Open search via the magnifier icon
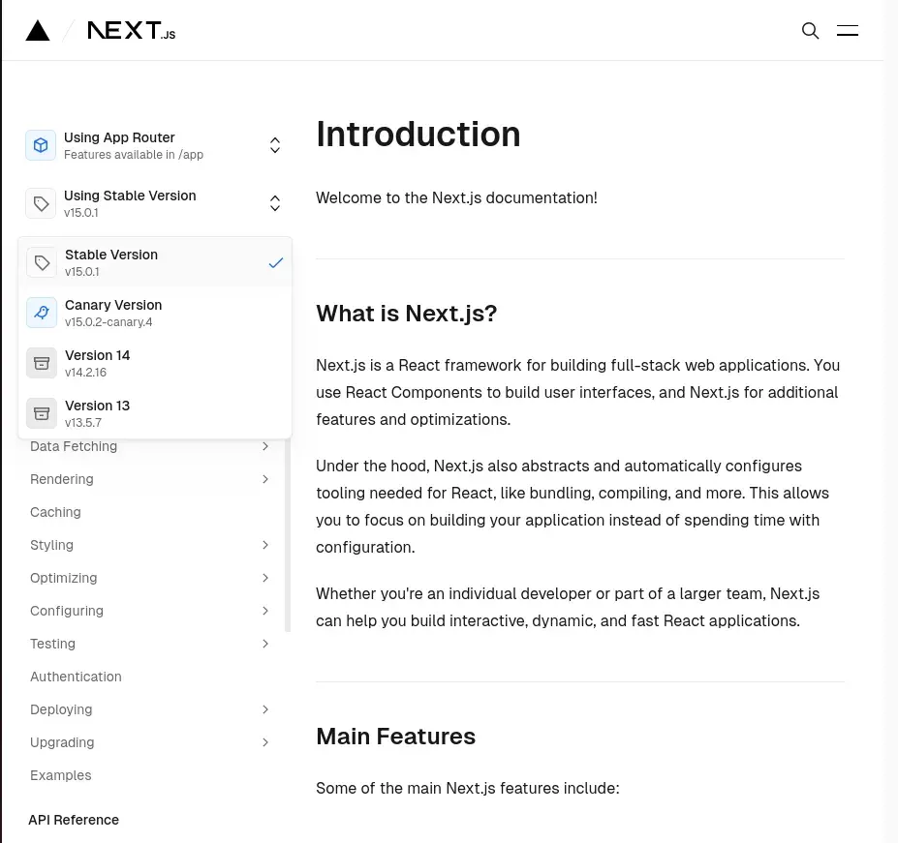The height and width of the screenshot is (843, 898). click(x=810, y=30)
